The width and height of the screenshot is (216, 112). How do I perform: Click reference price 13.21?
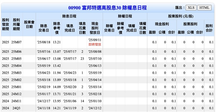click(57, 42)
